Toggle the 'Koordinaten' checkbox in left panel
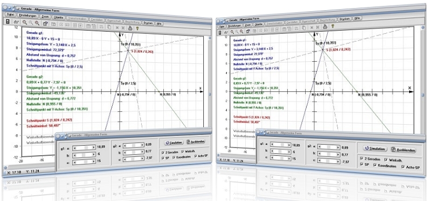This screenshot has height=201, width=428. [174, 157]
